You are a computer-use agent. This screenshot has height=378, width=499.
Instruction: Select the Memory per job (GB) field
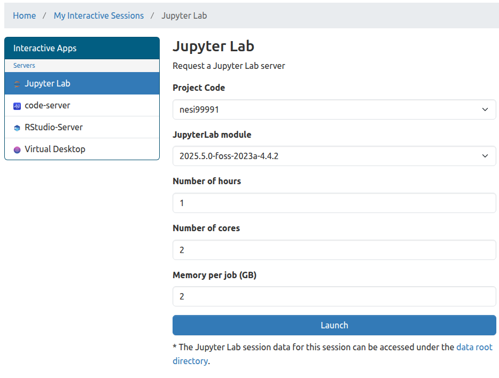coord(334,296)
